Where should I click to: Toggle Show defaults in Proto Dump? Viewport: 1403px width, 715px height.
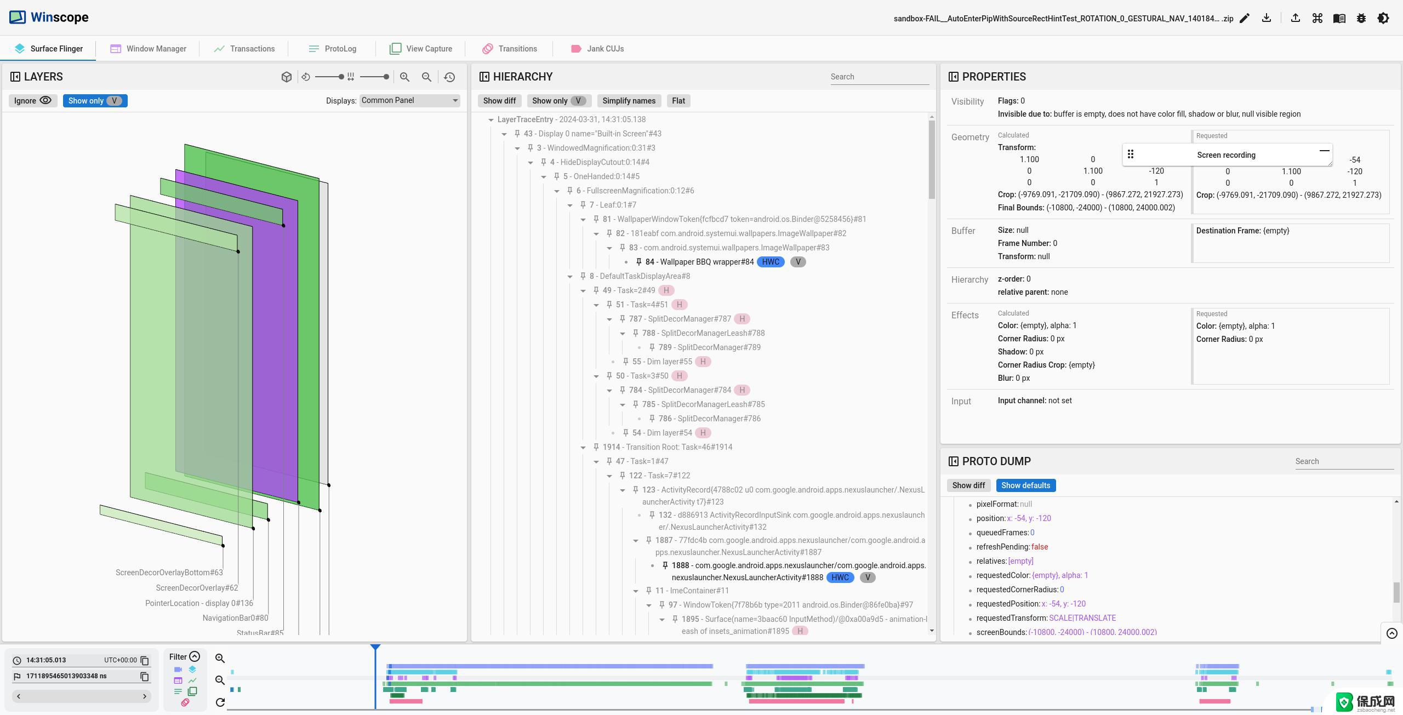tap(1026, 485)
